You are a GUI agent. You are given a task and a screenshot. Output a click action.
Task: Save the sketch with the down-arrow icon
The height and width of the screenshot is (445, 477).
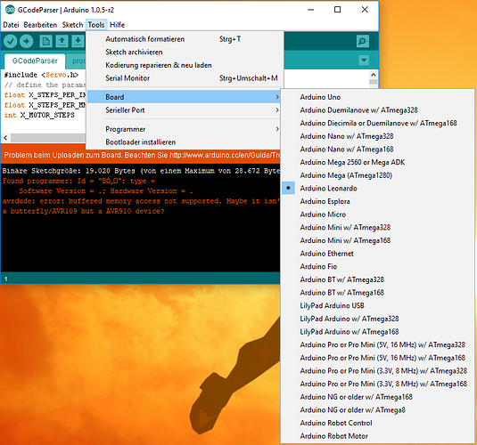(x=78, y=41)
